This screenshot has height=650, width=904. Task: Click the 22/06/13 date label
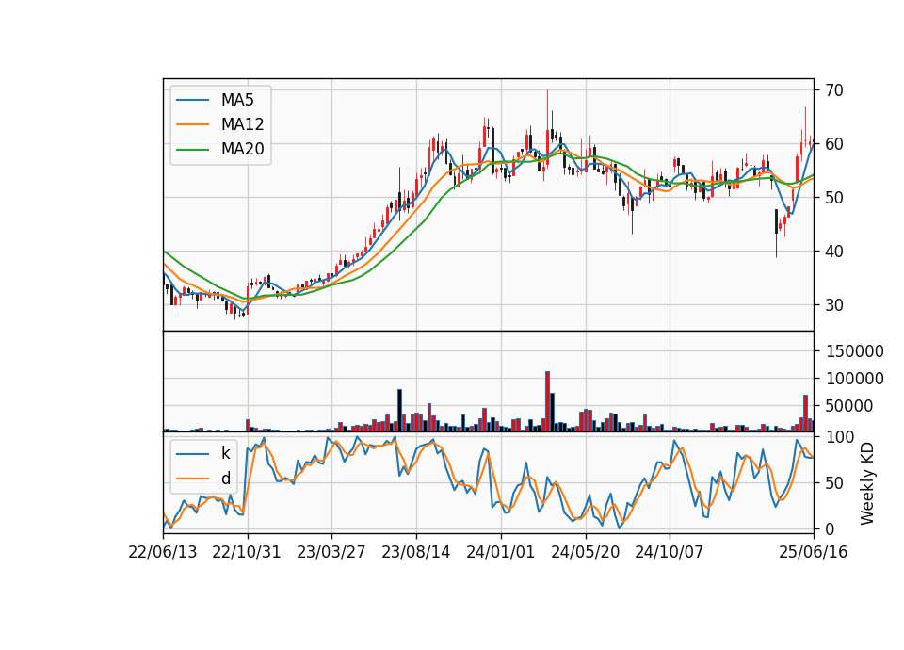163,552
